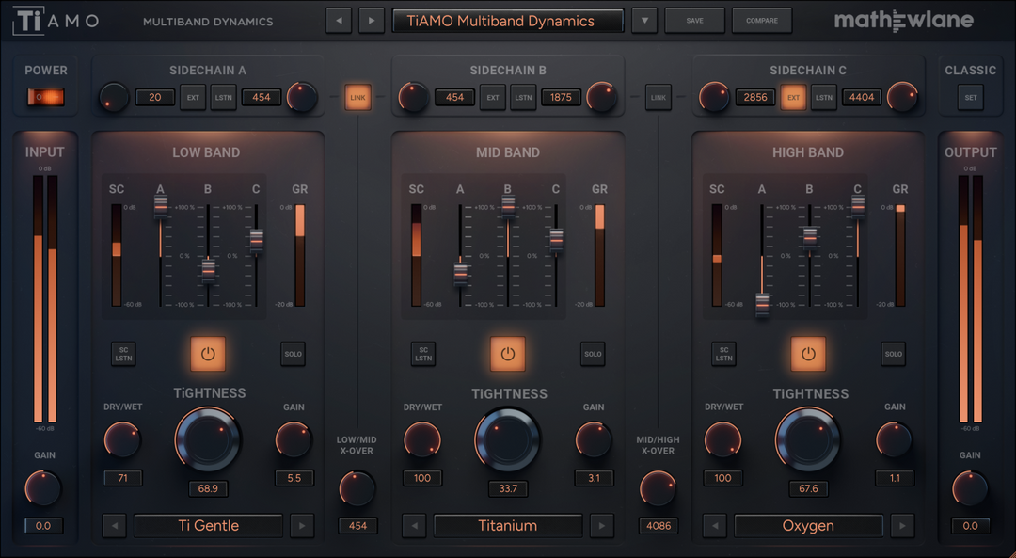Screen dimensions: 1016x558
Task: Disable EXT in Sidechain C
Action: [793, 98]
